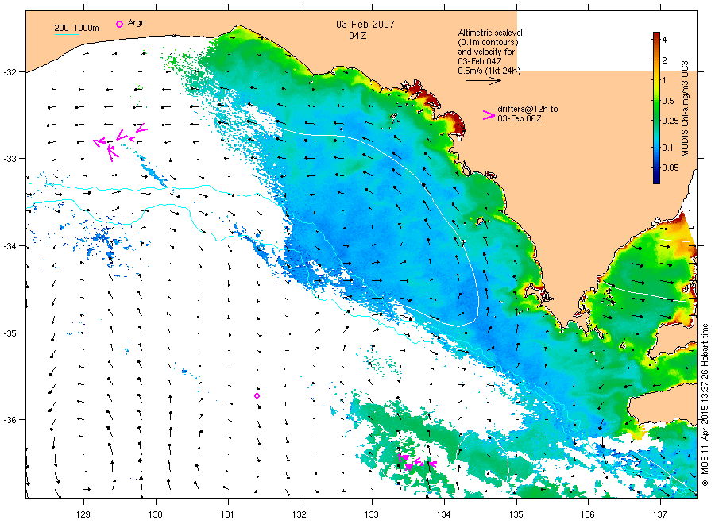Click the longitude label 131
Screen dimensions: 715x524
pyautogui.click(x=227, y=515)
